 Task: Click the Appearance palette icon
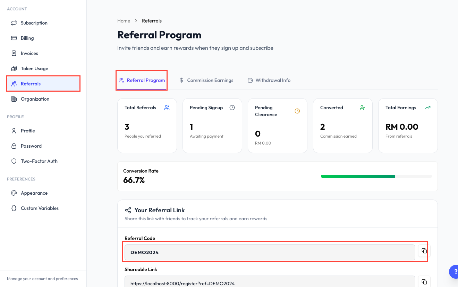coord(14,193)
